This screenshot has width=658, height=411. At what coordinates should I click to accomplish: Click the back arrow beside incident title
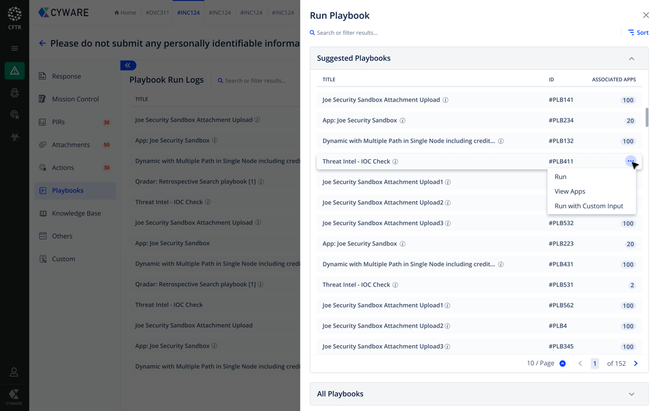click(x=42, y=43)
